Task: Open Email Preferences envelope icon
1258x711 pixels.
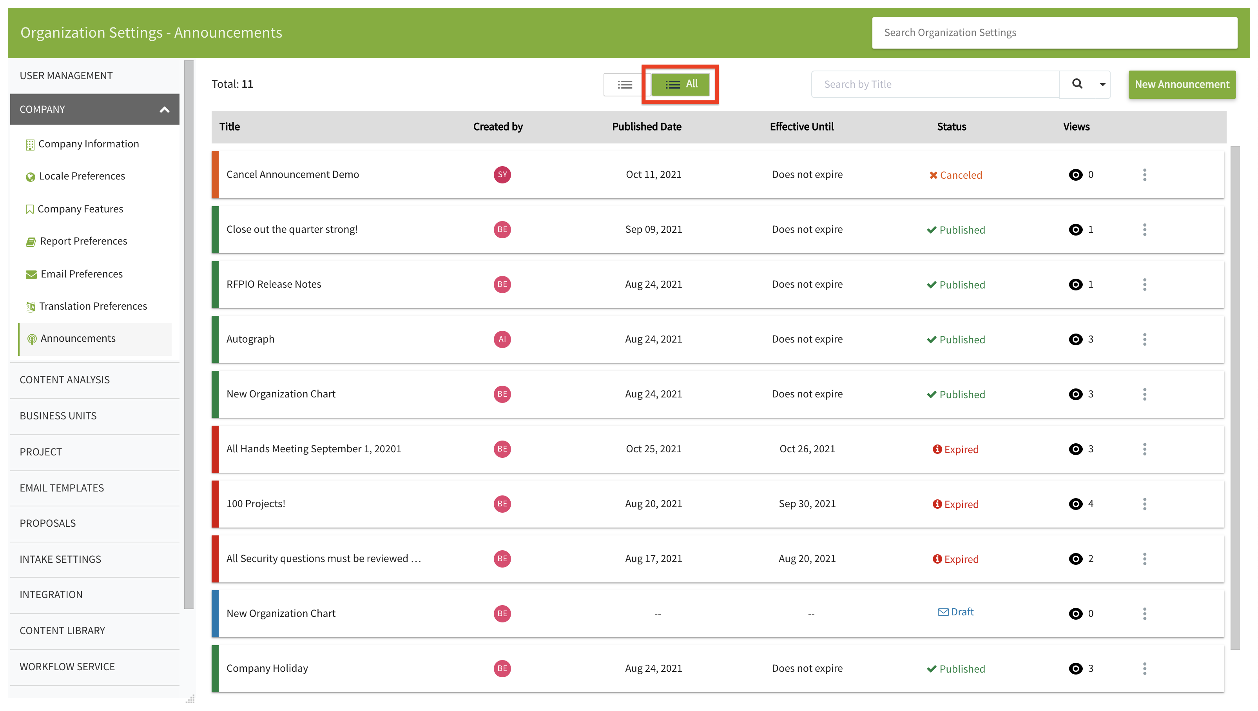Action: point(31,274)
